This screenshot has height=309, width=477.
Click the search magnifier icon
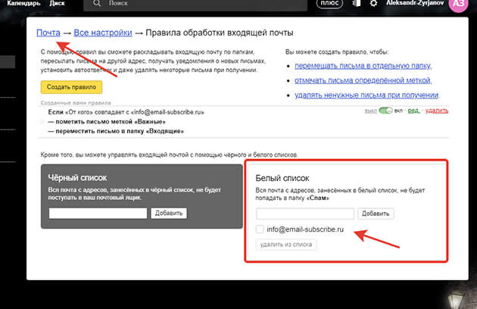click(x=97, y=3)
